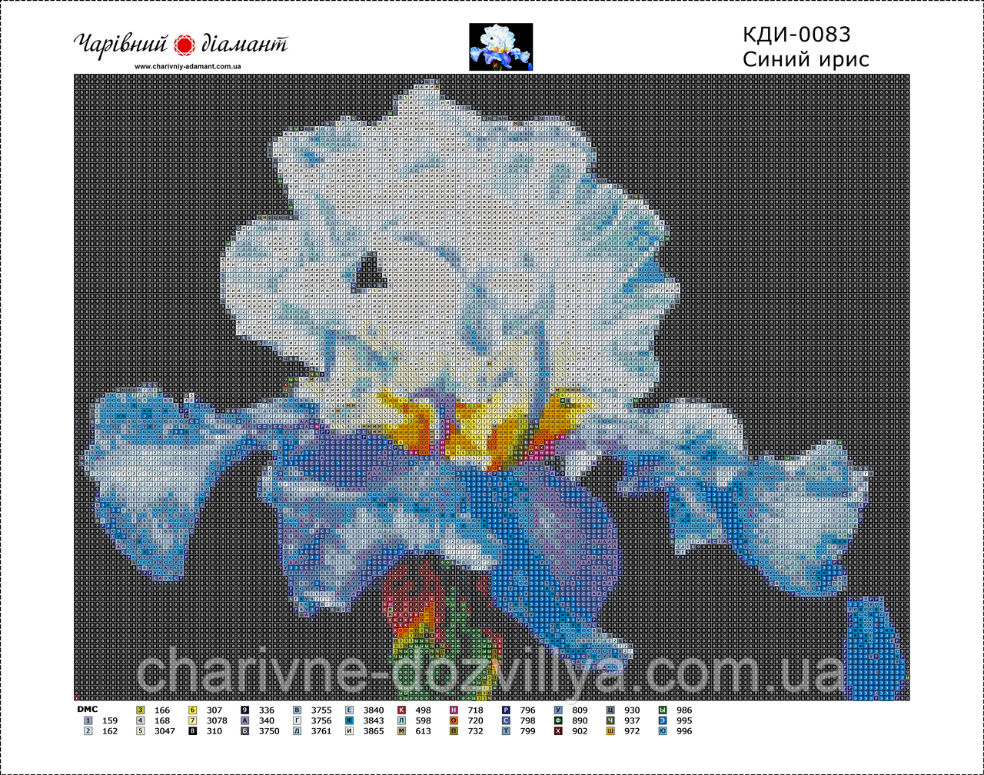The width and height of the screenshot is (984, 775).
Task: Click the orange swatch with symbol О (720)
Action: pyautogui.click(x=454, y=721)
